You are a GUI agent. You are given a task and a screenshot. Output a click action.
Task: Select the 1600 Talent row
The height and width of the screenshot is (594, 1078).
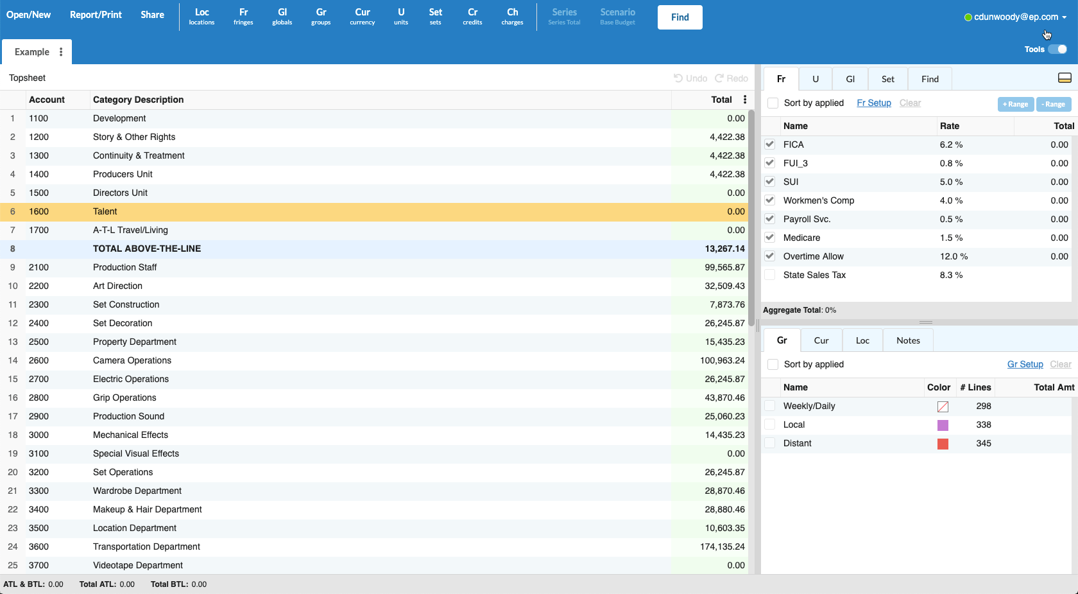373,211
